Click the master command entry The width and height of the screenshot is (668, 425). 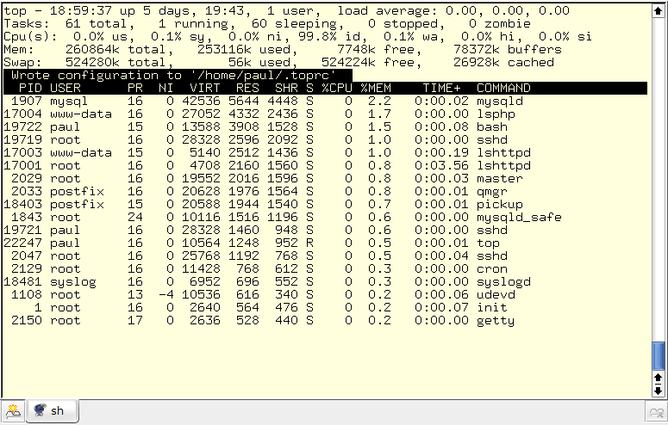click(x=500, y=178)
